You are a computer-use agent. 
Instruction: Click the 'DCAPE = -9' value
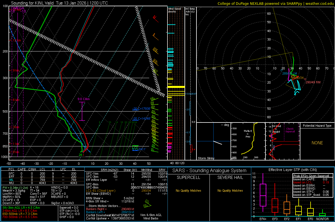(x=11, y=200)
